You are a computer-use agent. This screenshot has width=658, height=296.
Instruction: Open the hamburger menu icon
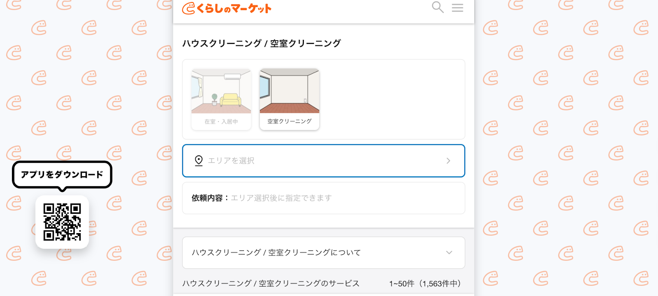[457, 7]
